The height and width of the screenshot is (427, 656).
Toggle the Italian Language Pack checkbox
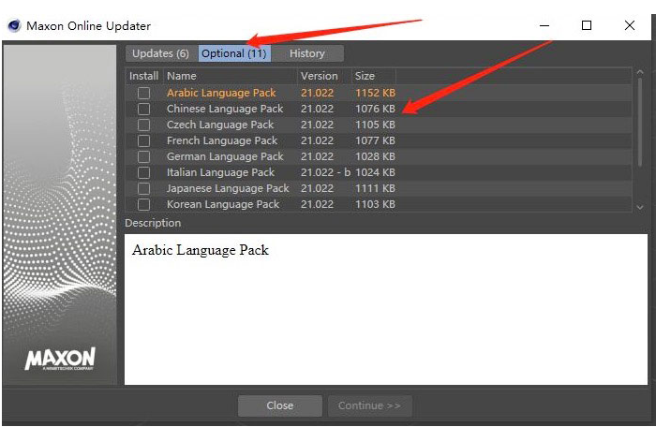pos(143,172)
